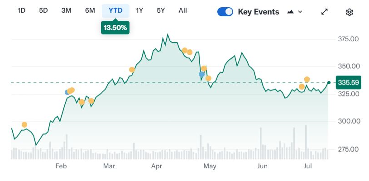Show the 1Y price range
Image resolution: width=369 pixels, height=181 pixels.
pos(139,10)
